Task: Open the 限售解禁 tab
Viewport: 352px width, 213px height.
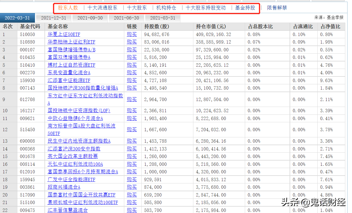Action: (x=277, y=8)
